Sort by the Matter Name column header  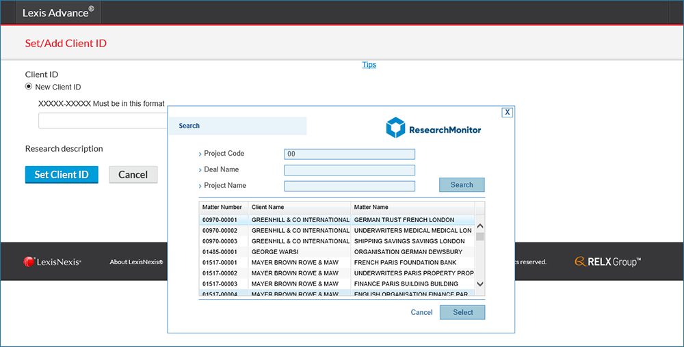click(x=412, y=207)
